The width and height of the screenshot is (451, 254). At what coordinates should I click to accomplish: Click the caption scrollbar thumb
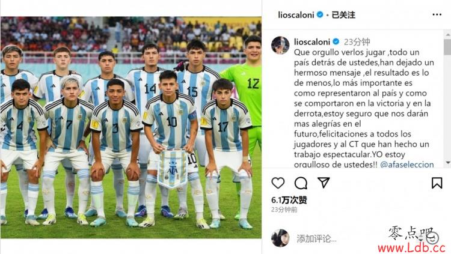[448, 47]
